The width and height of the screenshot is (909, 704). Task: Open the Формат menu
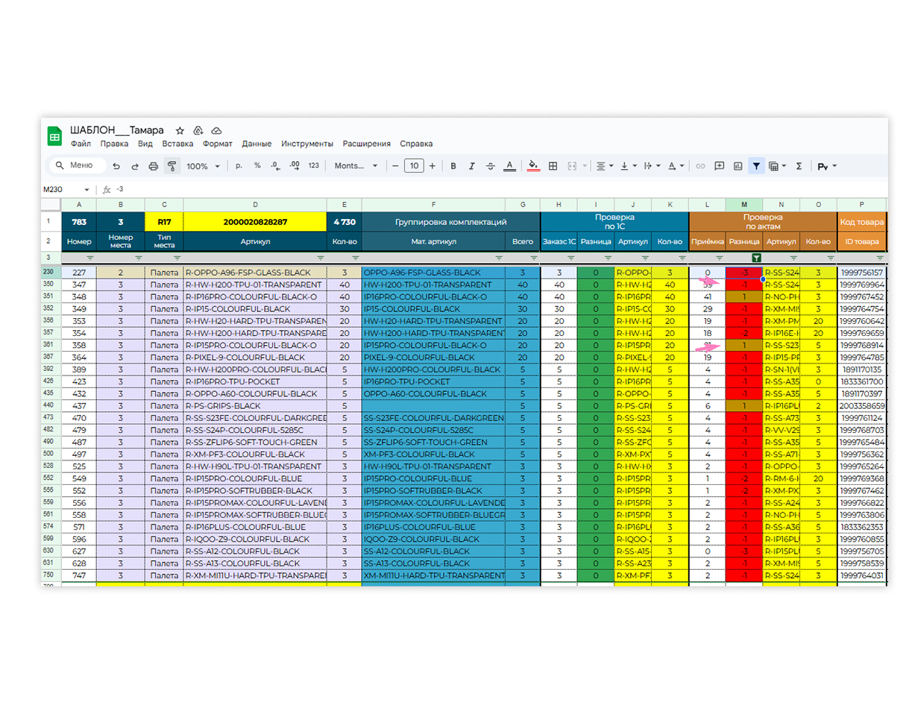pyautogui.click(x=218, y=144)
